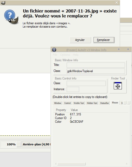Viewport: 132px width, 167px height.
Task: Click the Remplacer button
Action: point(104,40)
